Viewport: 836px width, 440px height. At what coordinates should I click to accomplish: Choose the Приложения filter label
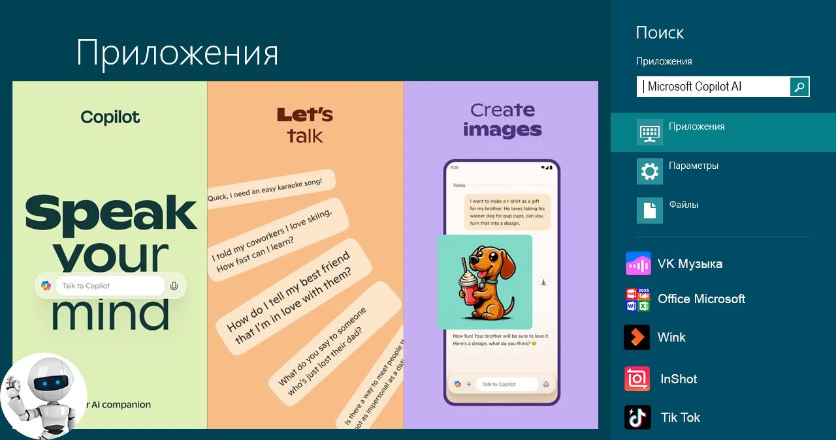pyautogui.click(x=696, y=126)
